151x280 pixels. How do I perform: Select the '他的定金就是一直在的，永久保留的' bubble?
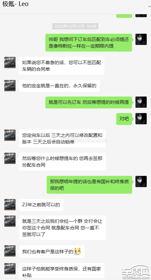pos(59,86)
